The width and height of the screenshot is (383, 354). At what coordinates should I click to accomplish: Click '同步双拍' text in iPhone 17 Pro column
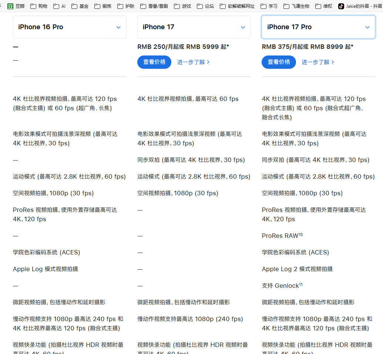pos(273,160)
